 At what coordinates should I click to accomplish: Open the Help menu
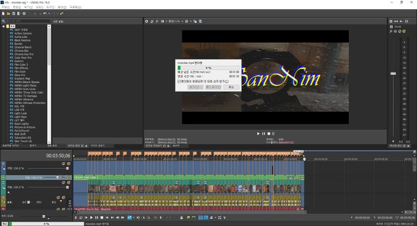coord(75,7)
